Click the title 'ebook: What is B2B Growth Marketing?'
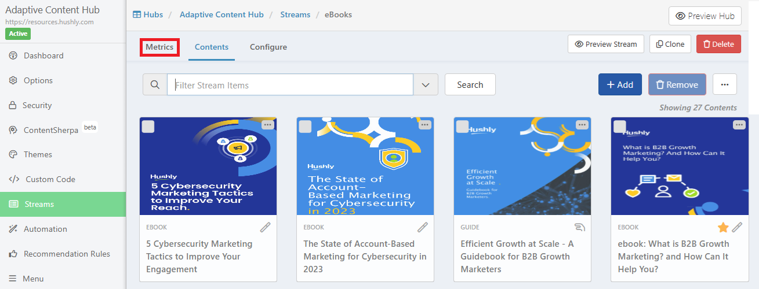The image size is (759, 289). (x=673, y=257)
